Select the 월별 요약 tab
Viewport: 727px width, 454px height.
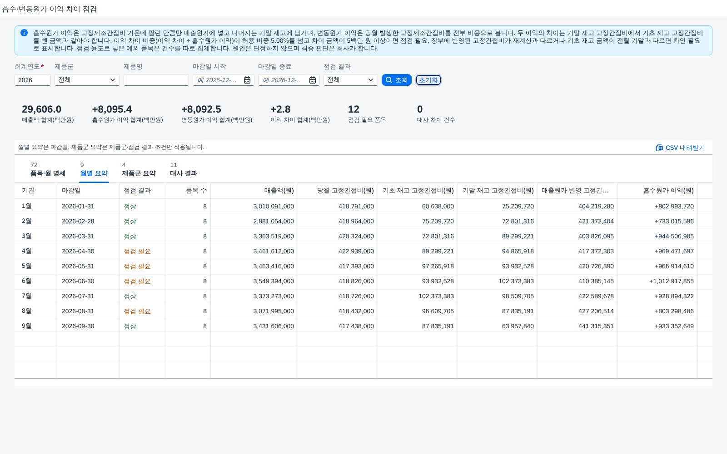[x=94, y=169]
